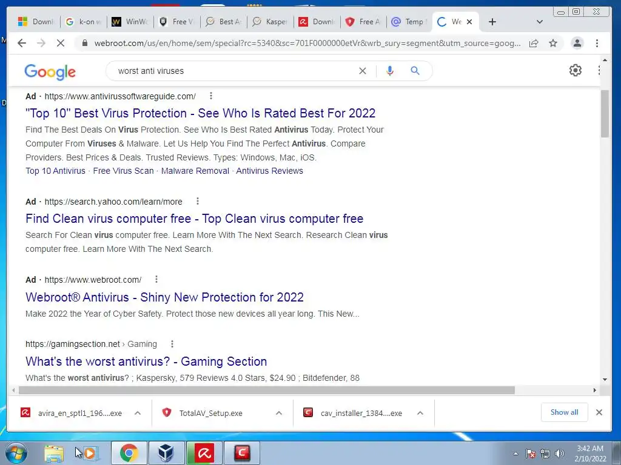Image resolution: width=621 pixels, height=465 pixels.
Task: Open options for the webroot.com ad
Action: tap(156, 279)
